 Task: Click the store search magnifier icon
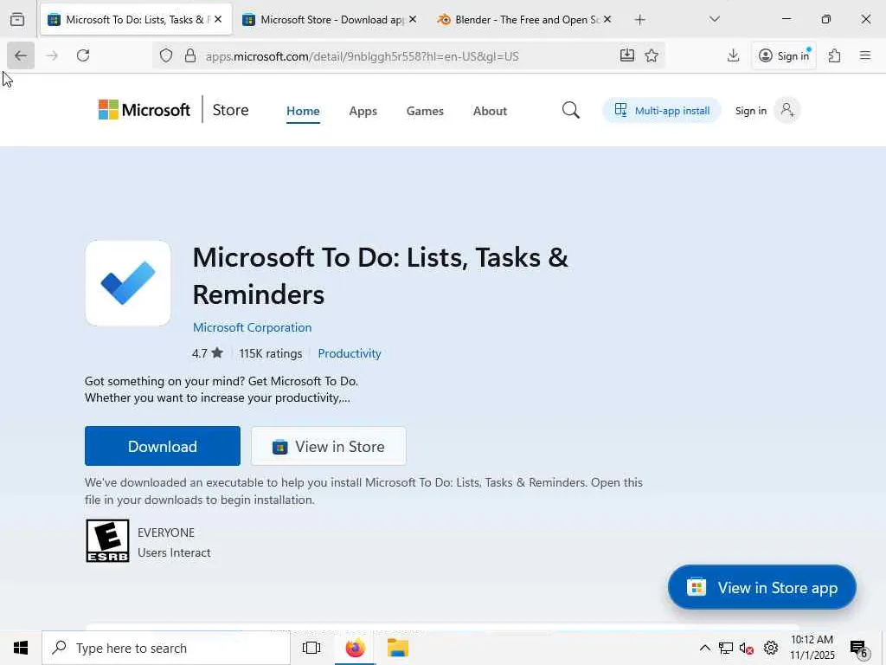(571, 110)
